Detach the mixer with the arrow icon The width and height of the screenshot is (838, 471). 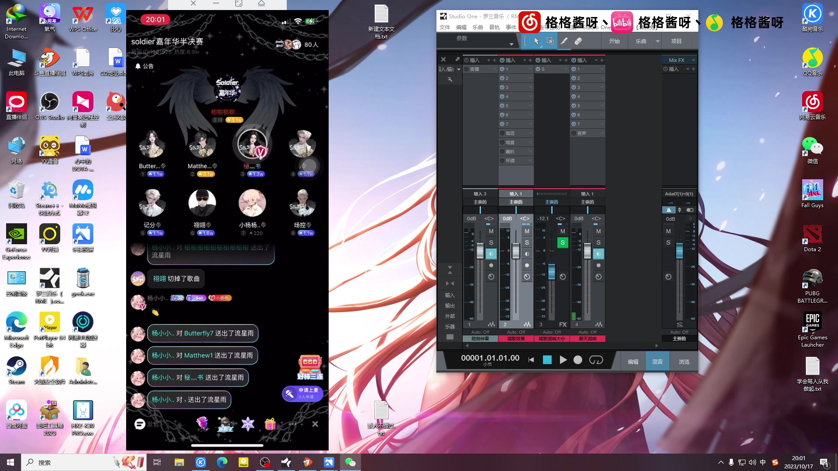pyautogui.click(x=457, y=59)
